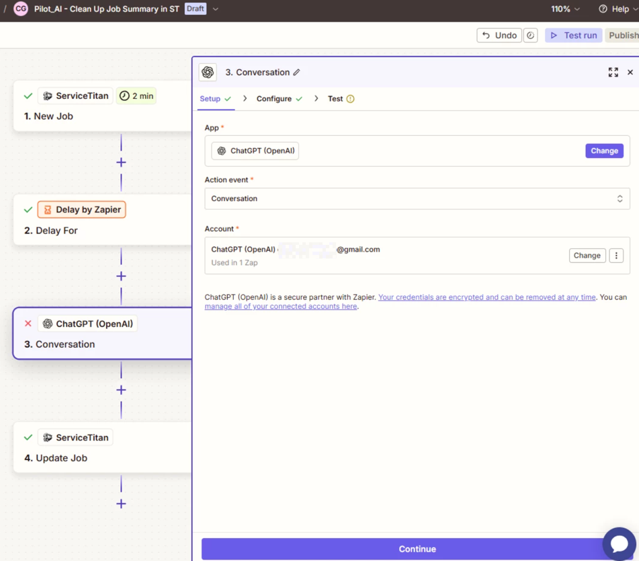Add step after Update Job
Screen dimensions: 639x561
pyautogui.click(x=121, y=504)
